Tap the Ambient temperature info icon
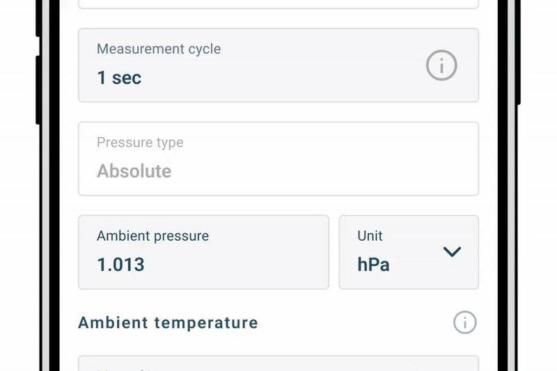557x371 pixels. [x=465, y=323]
